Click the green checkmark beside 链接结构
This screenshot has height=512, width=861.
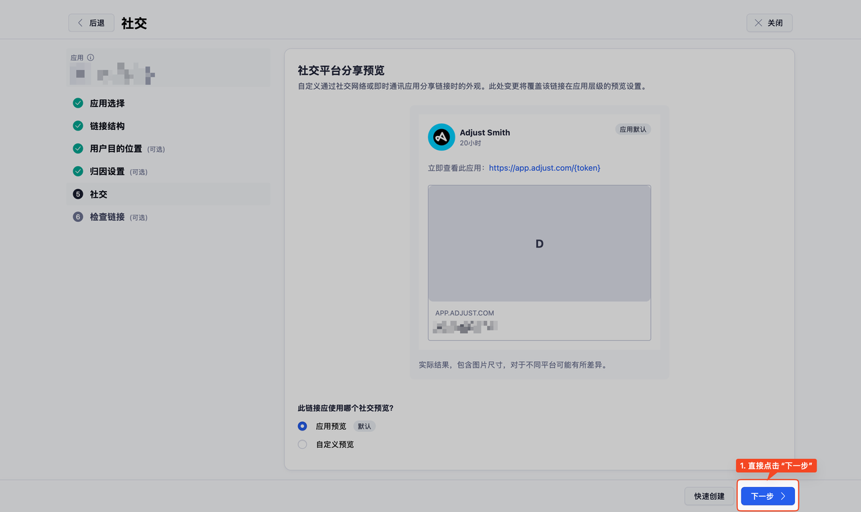(77, 126)
